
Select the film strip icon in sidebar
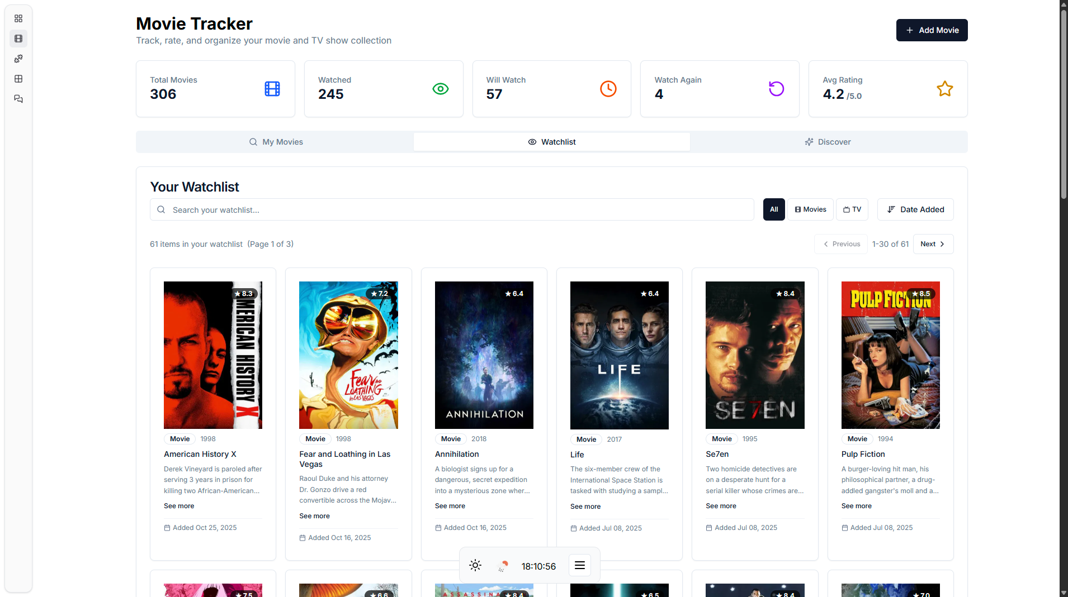coord(18,39)
